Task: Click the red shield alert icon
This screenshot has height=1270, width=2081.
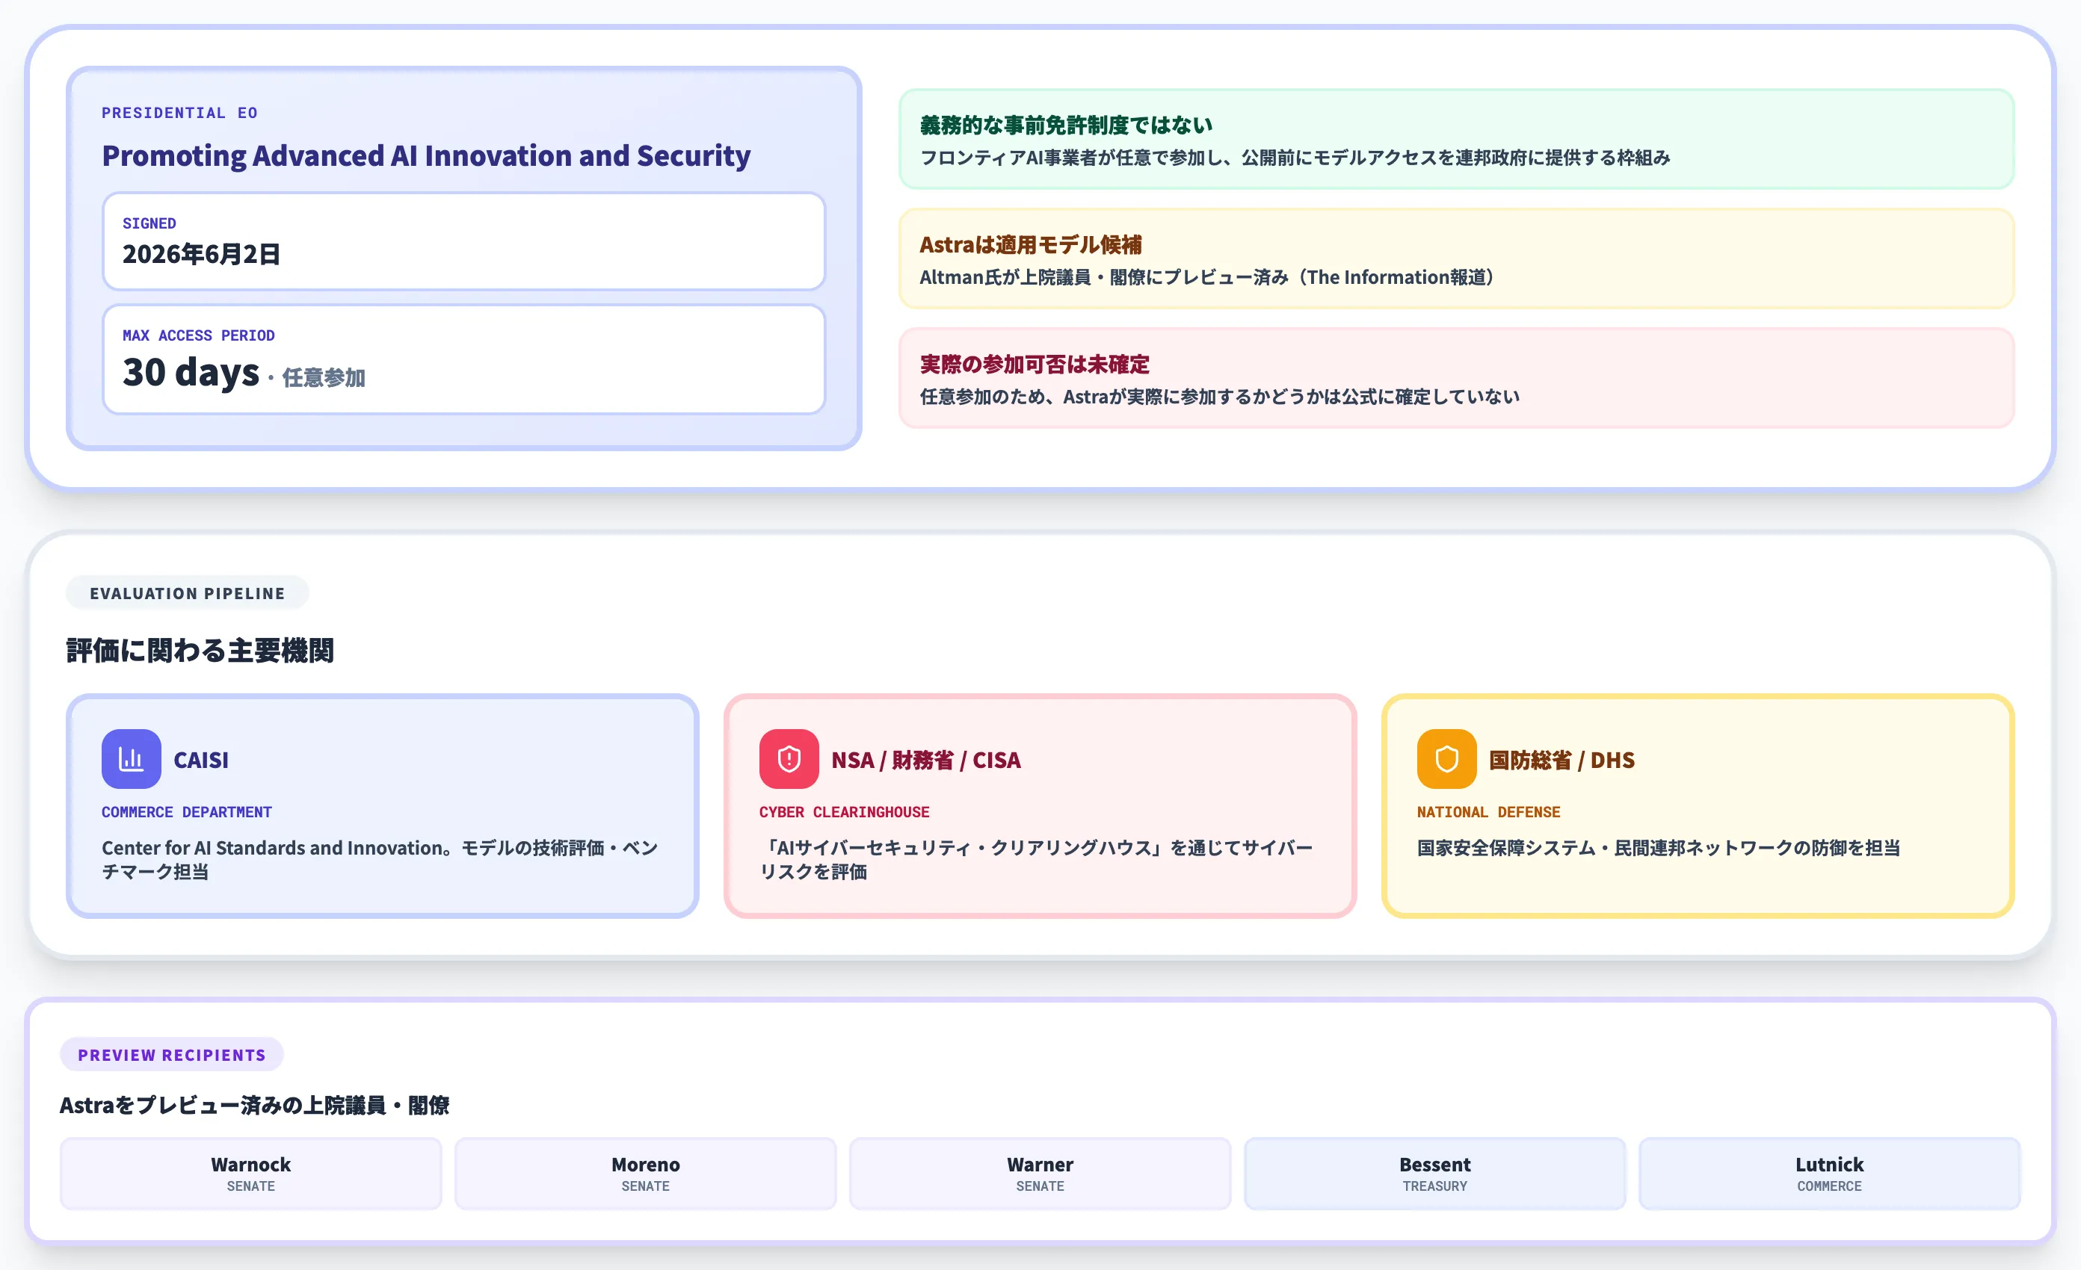Action: coord(789,758)
